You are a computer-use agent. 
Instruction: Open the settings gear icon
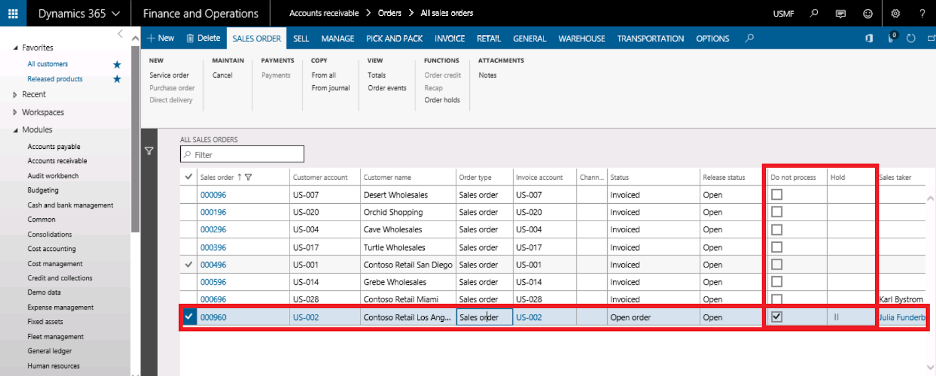896,13
